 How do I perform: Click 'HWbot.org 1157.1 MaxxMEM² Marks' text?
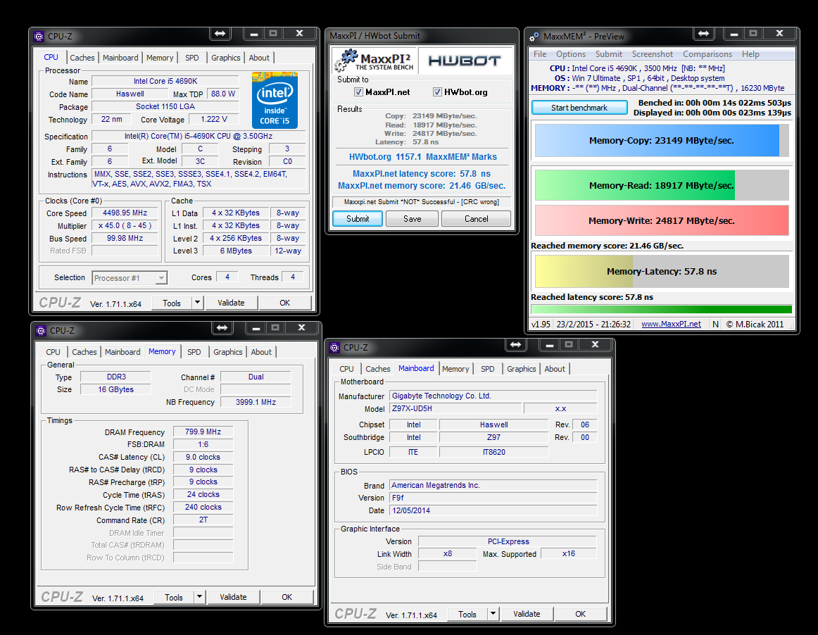(422, 156)
